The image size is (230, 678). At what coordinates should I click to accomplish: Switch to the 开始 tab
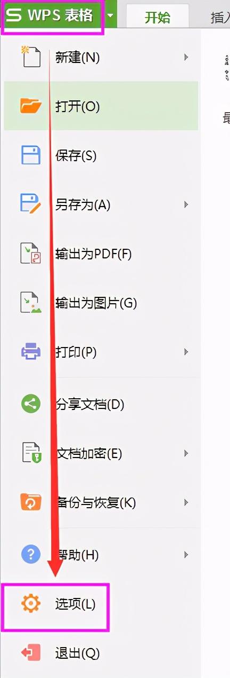[158, 17]
